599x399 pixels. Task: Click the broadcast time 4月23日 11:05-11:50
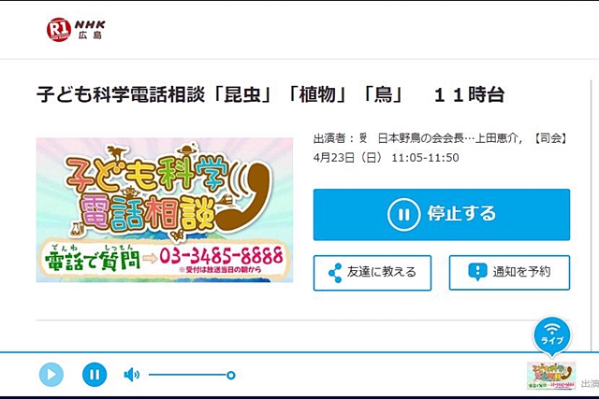pos(386,158)
